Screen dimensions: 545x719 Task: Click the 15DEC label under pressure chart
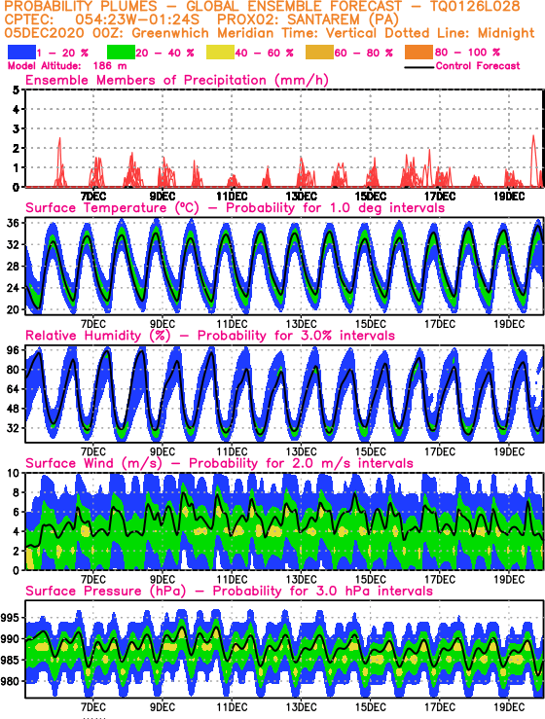pos(370,706)
